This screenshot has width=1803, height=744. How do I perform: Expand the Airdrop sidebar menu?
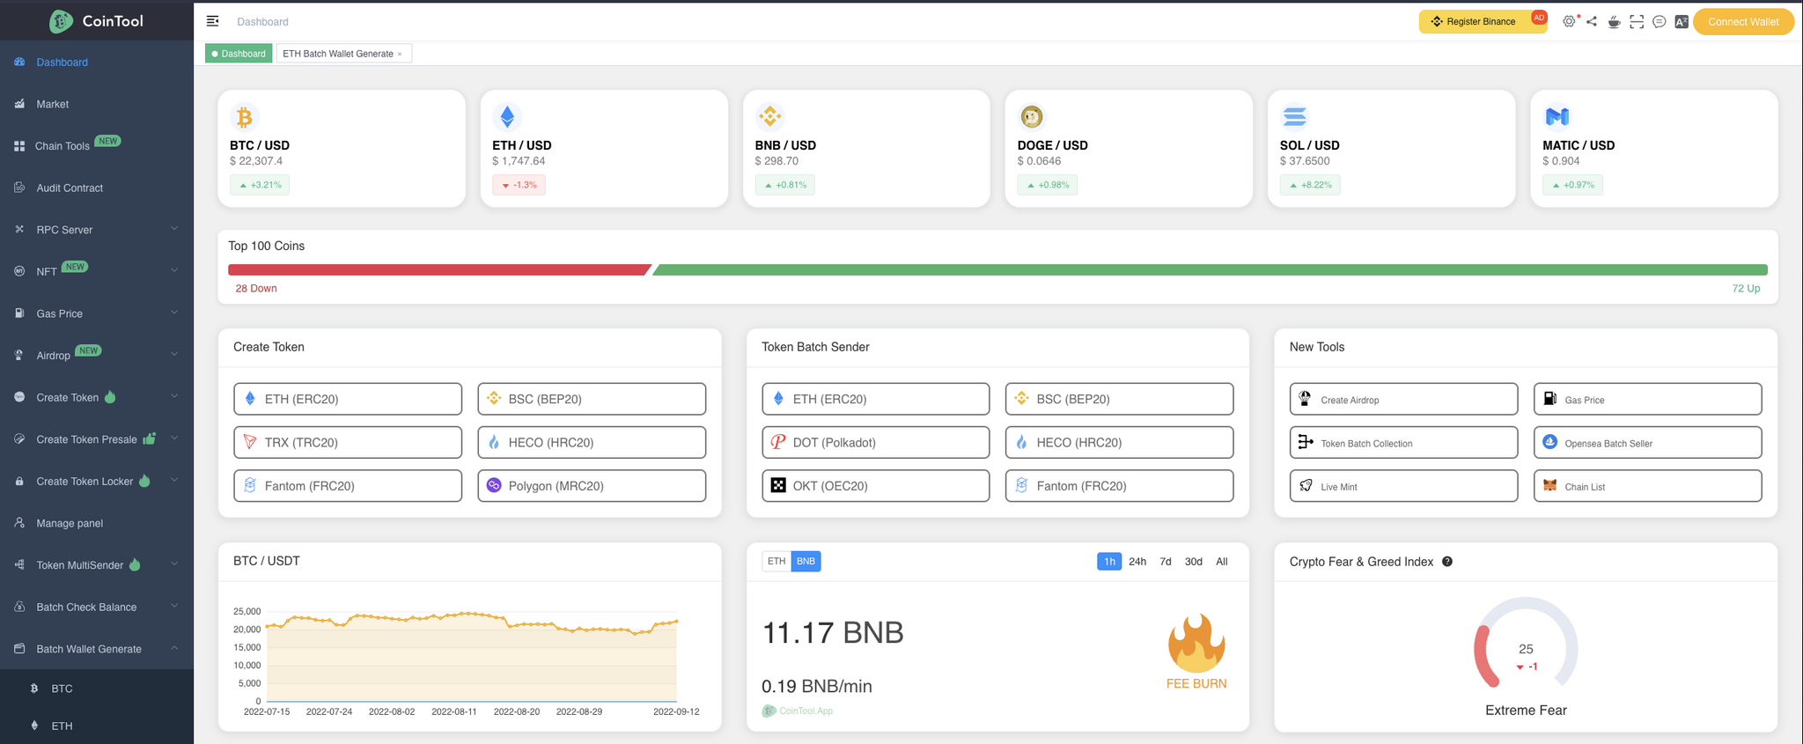point(97,355)
